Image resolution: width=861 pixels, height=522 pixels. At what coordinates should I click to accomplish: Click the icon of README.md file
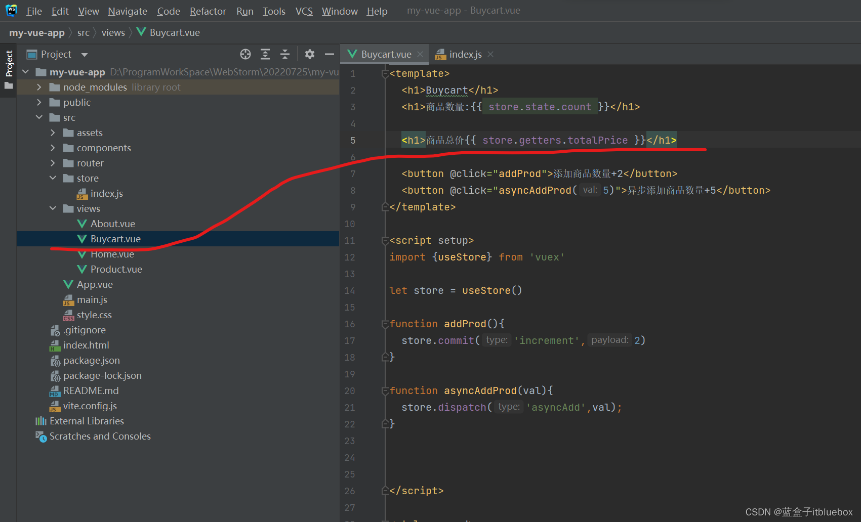(55, 391)
